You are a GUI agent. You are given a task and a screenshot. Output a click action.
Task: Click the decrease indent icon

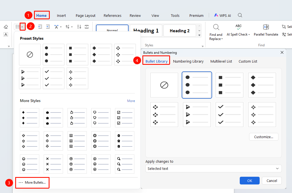[x=40, y=27]
